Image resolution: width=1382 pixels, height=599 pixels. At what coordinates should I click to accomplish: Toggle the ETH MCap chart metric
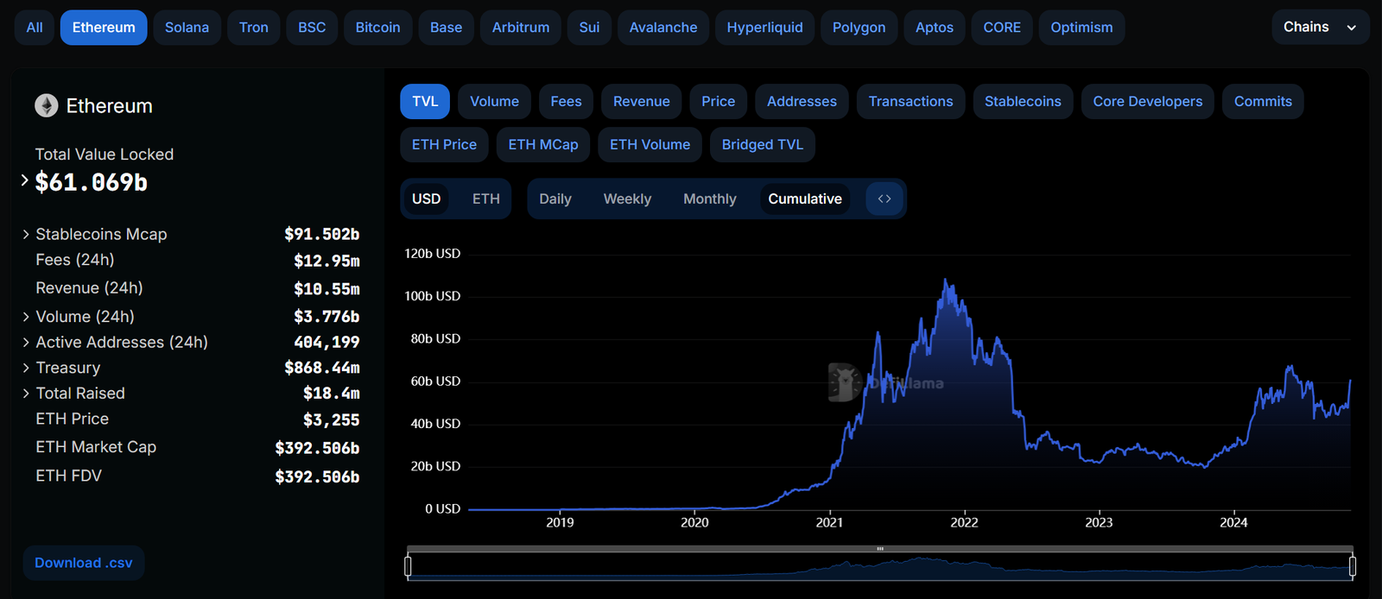(x=543, y=144)
